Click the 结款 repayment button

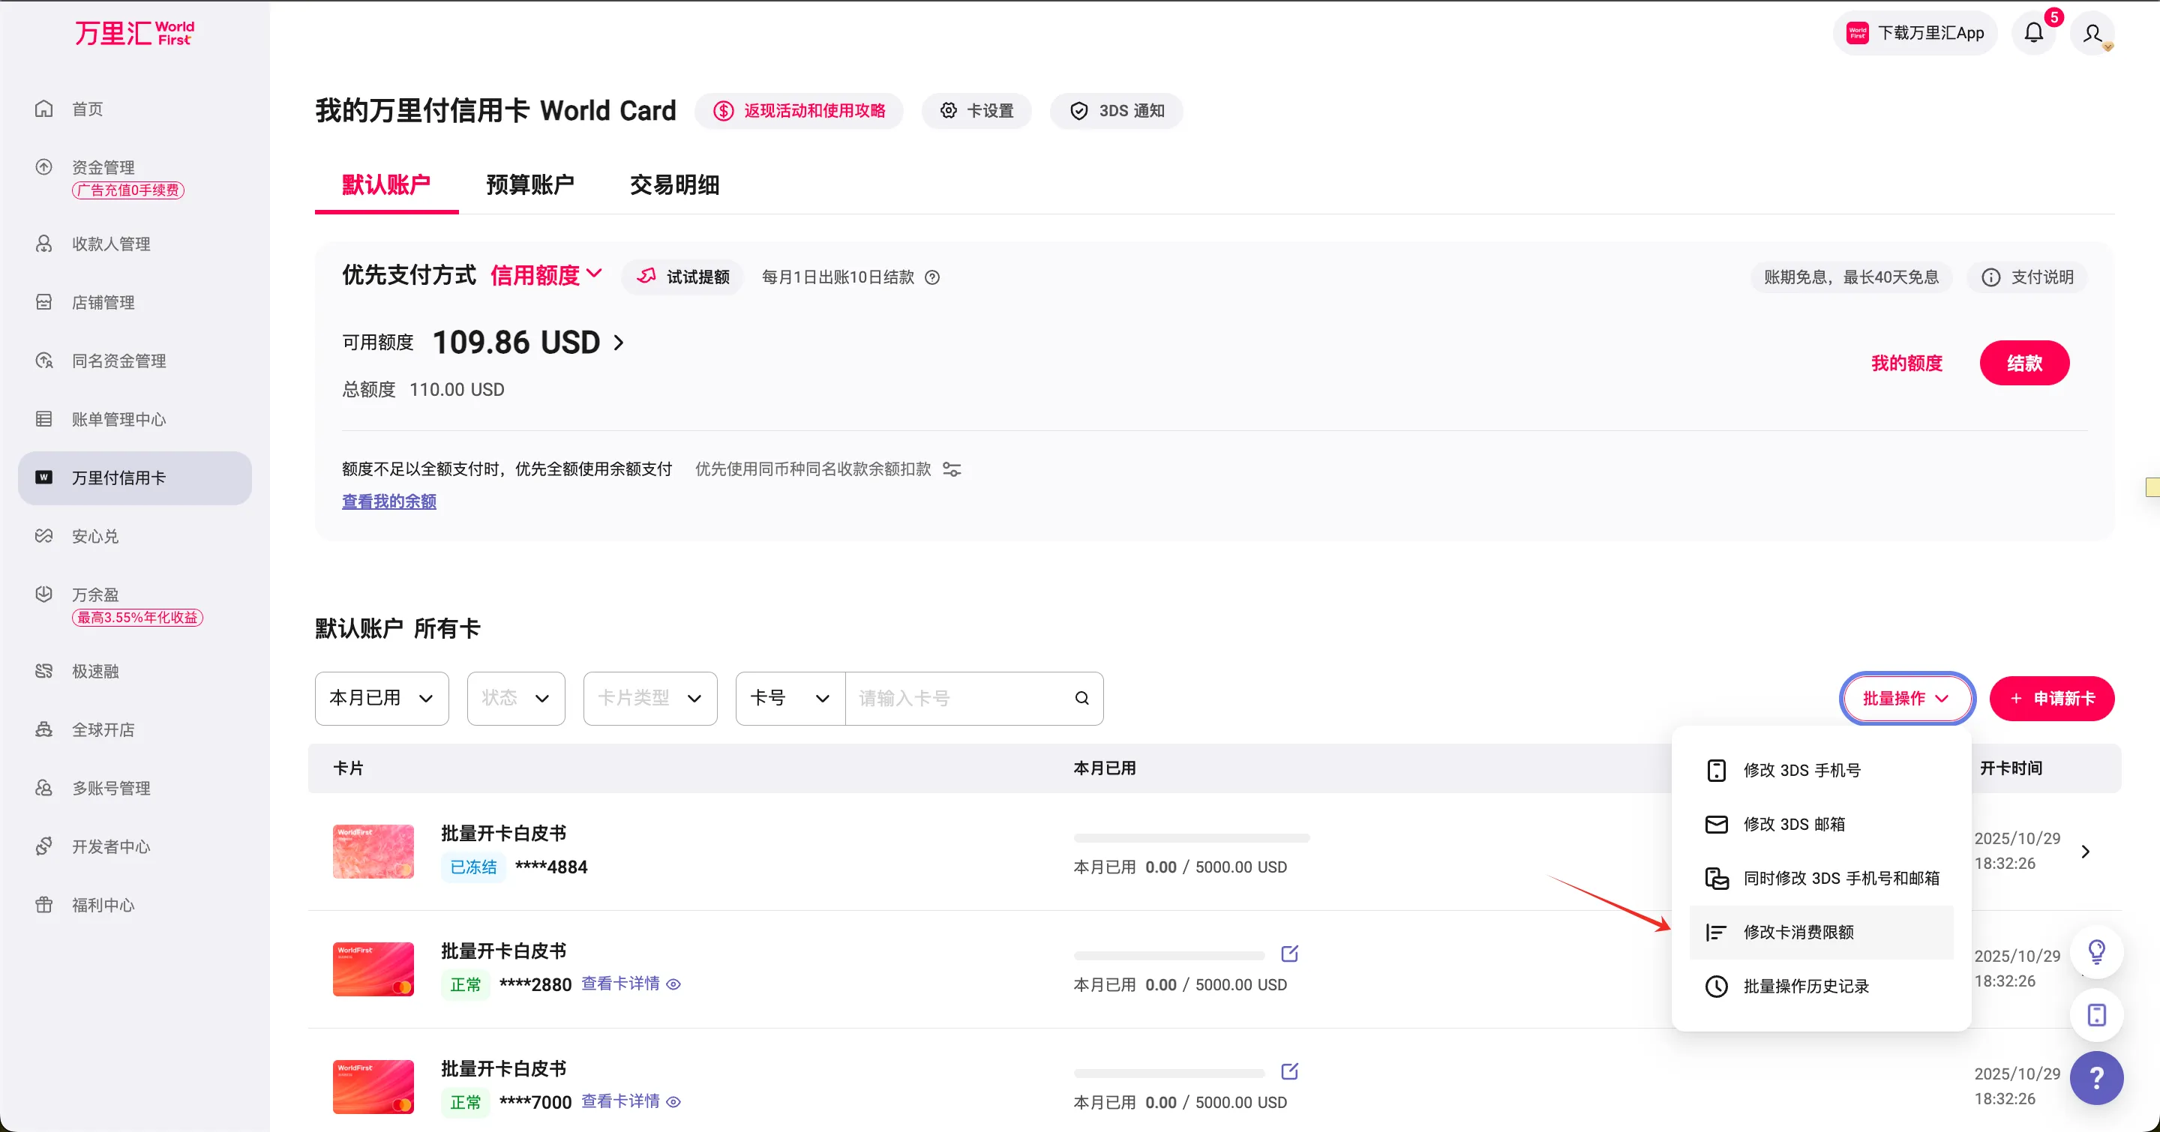(2024, 363)
